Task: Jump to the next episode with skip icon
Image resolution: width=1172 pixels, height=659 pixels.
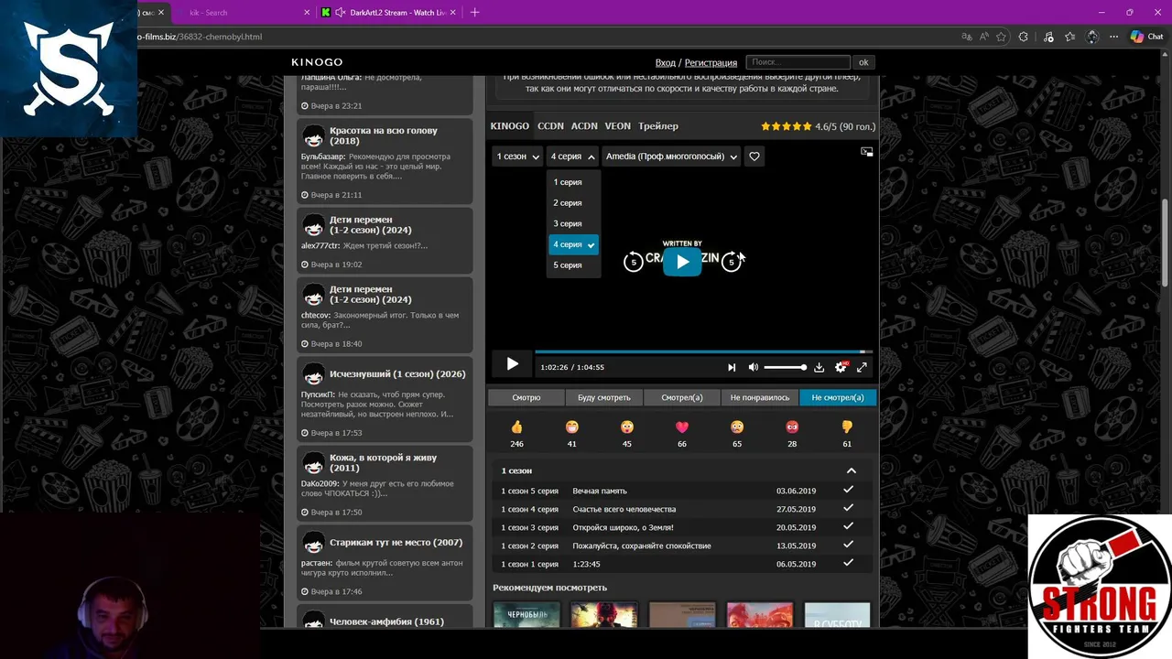Action: [x=732, y=367]
